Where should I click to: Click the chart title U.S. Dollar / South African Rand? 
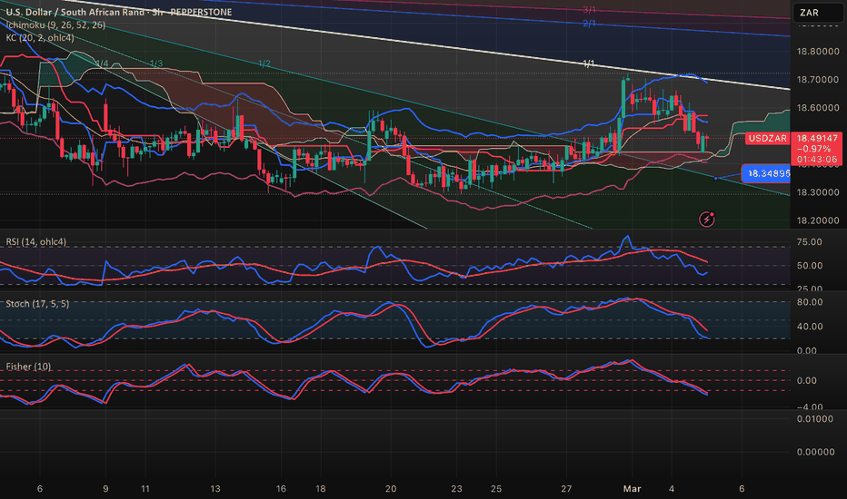[75, 12]
